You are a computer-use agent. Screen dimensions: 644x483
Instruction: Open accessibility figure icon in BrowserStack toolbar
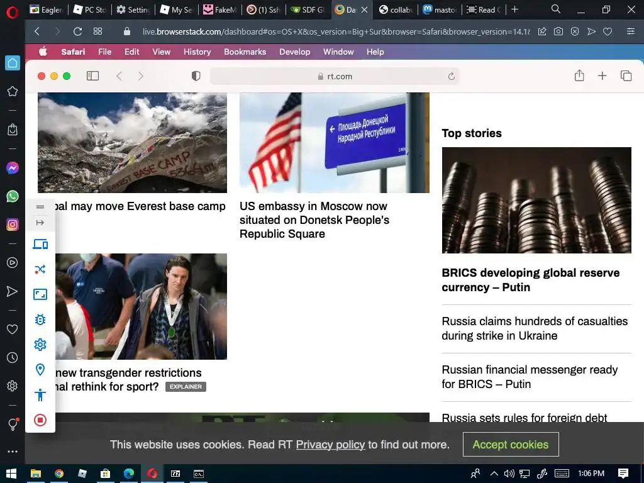tap(40, 395)
